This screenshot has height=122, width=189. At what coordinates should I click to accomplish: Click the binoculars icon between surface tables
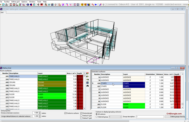click(x=88, y=86)
